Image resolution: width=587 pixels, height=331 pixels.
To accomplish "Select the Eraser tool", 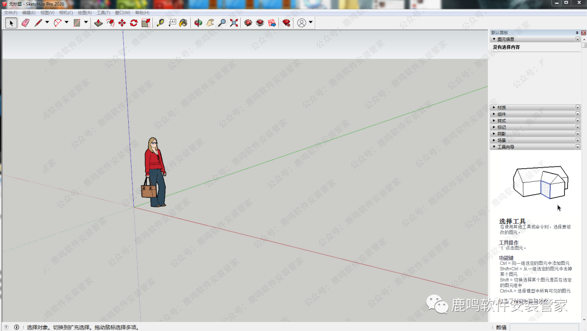I will 25,23.
